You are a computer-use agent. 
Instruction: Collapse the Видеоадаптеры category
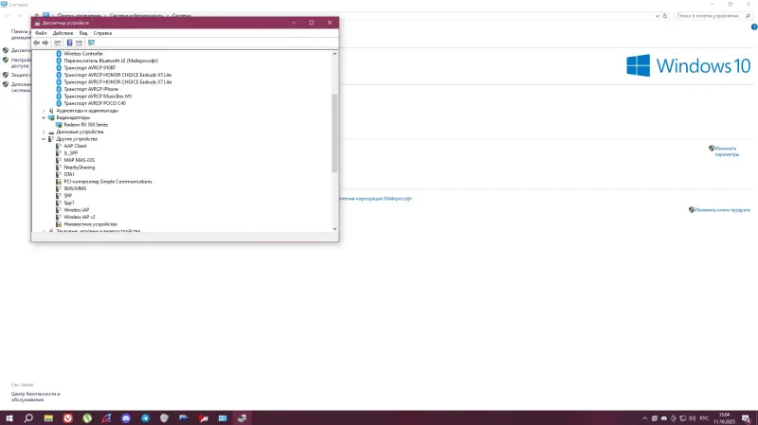tap(44, 117)
